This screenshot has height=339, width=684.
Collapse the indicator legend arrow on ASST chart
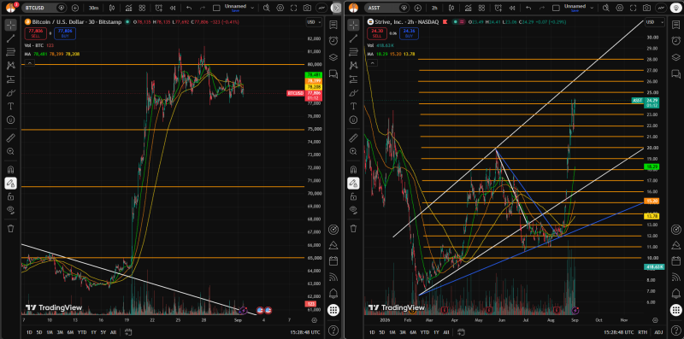coord(372,62)
